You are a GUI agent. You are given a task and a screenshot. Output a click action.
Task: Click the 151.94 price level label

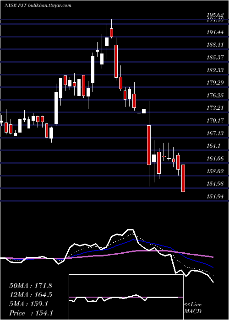(215, 196)
